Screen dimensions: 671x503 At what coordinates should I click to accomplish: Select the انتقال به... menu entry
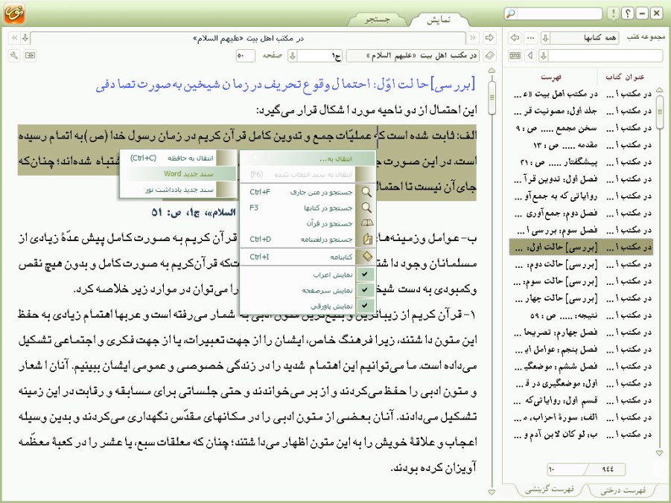(x=308, y=158)
